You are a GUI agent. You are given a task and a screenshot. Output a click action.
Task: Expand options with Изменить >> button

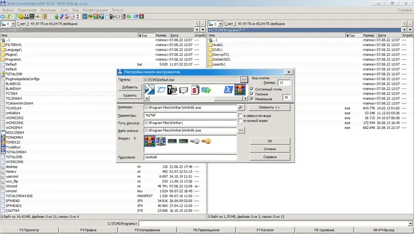tap(269, 108)
